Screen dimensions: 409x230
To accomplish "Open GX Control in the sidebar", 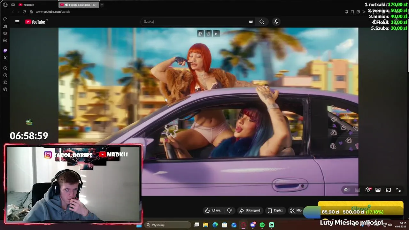I will 5,19.
